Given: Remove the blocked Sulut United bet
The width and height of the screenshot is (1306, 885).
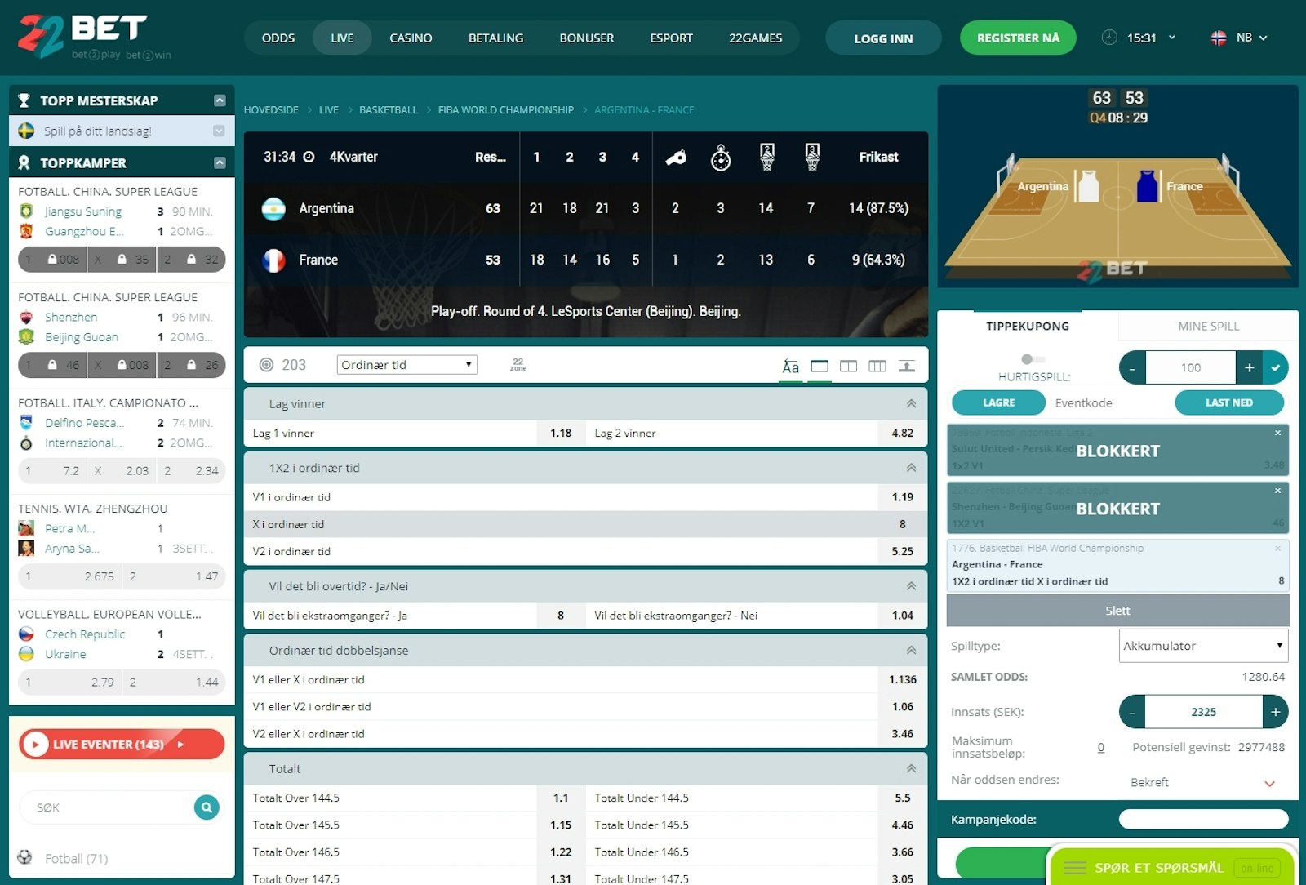Looking at the screenshot, I should tap(1277, 434).
